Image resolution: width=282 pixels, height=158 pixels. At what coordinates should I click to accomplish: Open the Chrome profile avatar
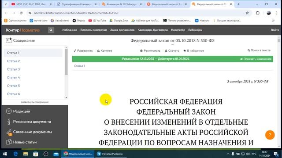[x=269, y=13]
